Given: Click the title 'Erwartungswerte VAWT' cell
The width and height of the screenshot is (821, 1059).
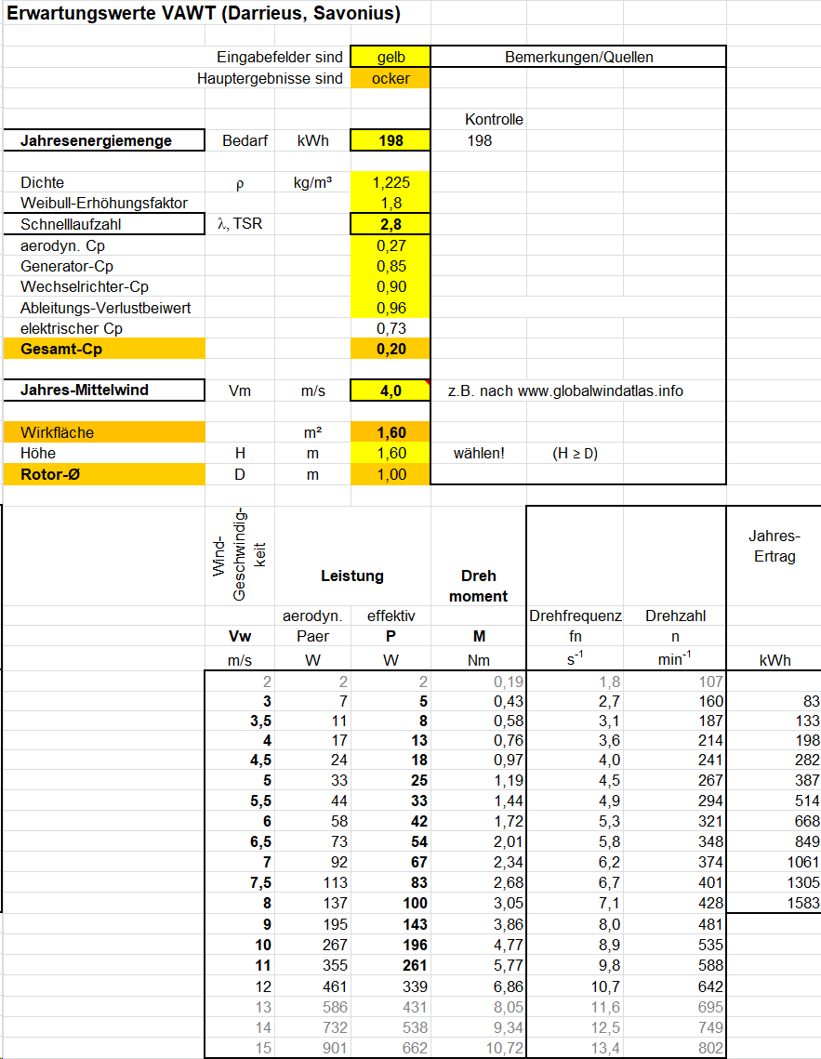Looking at the screenshot, I should [205, 15].
